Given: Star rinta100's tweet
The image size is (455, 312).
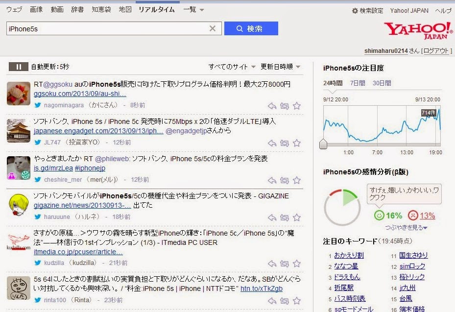Looking at the screenshot, I should coord(297,301).
